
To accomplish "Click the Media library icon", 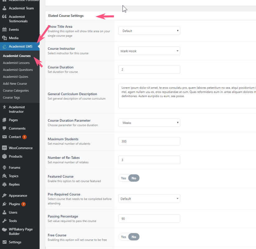I will [x=4, y=38].
